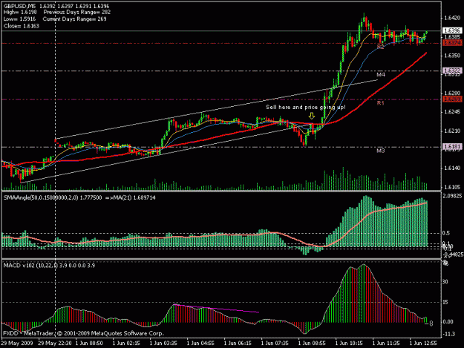The image size is (464, 348).
Task: Click the M4 level price label 1.6322
Action: [x=452, y=70]
